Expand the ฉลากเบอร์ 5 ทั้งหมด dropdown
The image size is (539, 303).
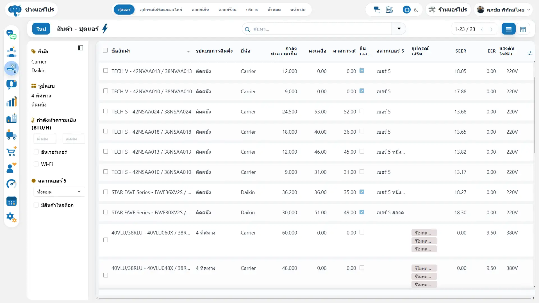click(x=59, y=192)
